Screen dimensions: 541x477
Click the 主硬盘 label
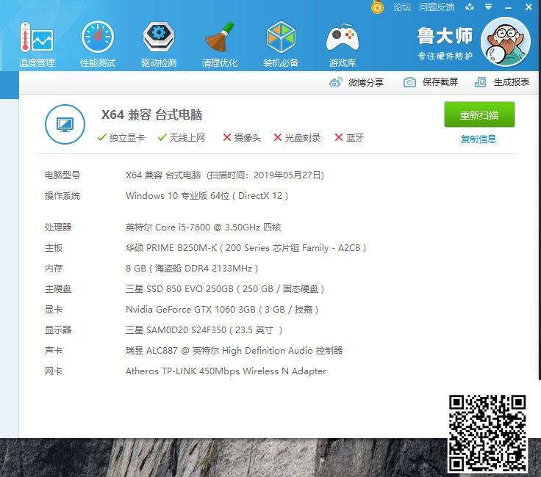(x=58, y=289)
